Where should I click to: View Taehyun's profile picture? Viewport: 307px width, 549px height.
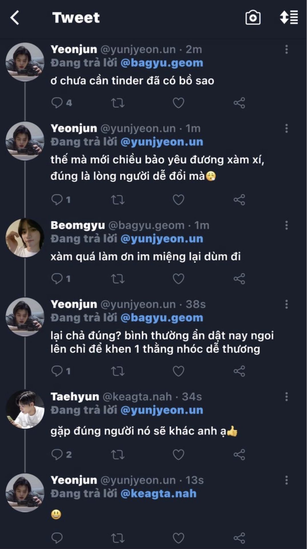pyautogui.click(x=25, y=409)
